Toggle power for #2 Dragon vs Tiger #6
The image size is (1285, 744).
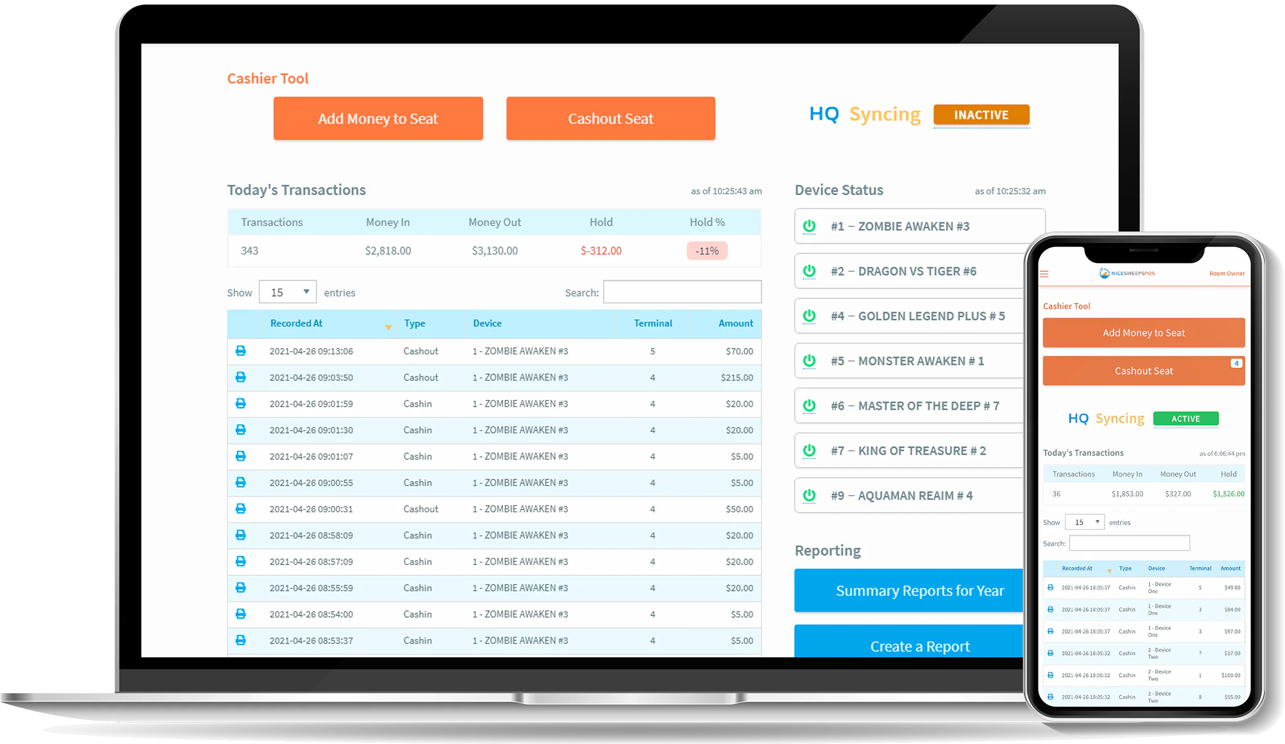[809, 271]
